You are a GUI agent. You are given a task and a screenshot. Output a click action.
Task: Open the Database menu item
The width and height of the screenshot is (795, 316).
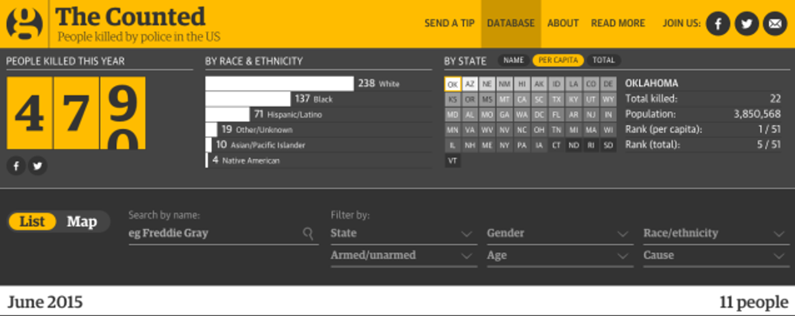(511, 24)
